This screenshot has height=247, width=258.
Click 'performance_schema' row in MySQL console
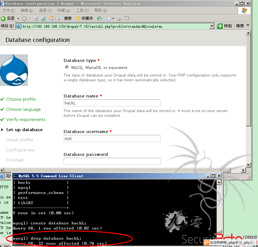tap(41, 193)
